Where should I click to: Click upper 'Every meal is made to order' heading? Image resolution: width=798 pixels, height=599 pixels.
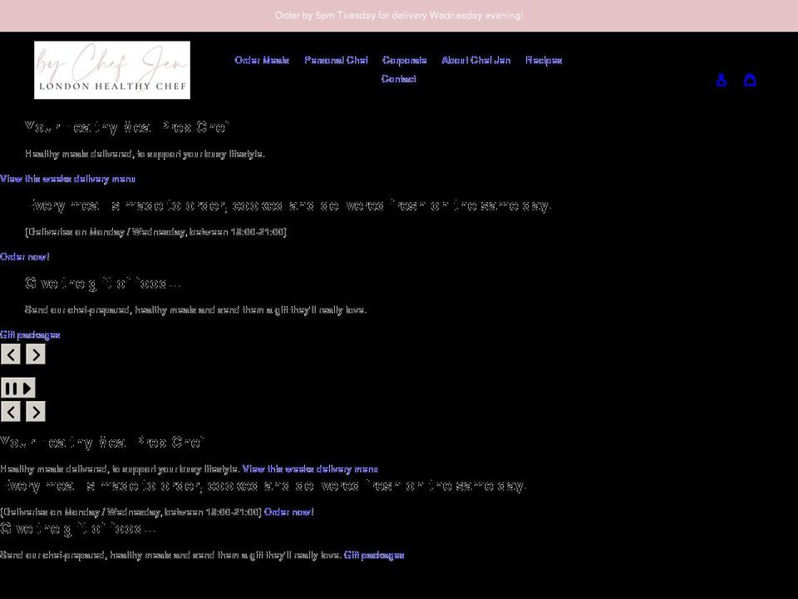tap(288, 205)
